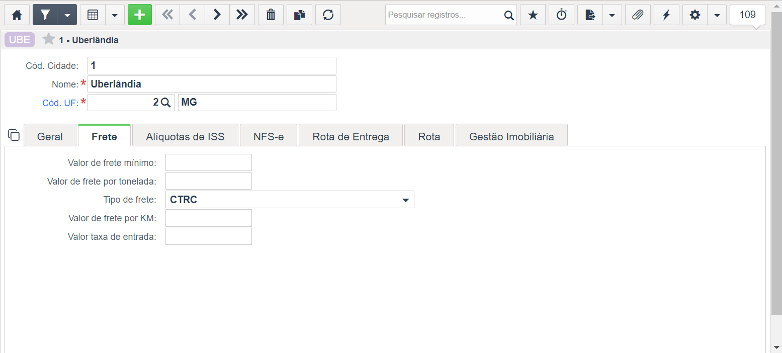The image size is (782, 353).
Task: Click the Valor de frete por KM field
Action: click(x=209, y=218)
